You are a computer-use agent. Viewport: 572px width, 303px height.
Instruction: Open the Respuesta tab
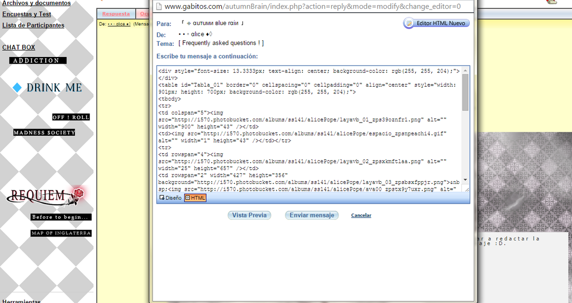(116, 13)
